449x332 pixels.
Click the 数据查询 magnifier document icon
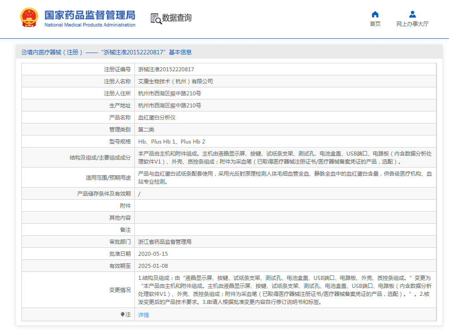(156, 18)
